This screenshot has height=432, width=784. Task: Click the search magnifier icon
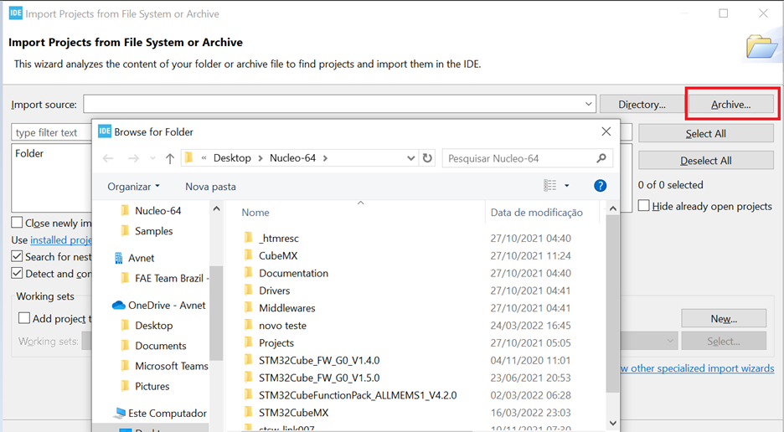pyautogui.click(x=601, y=158)
